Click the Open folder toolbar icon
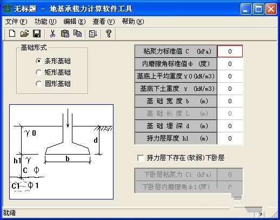 (x=24, y=34)
